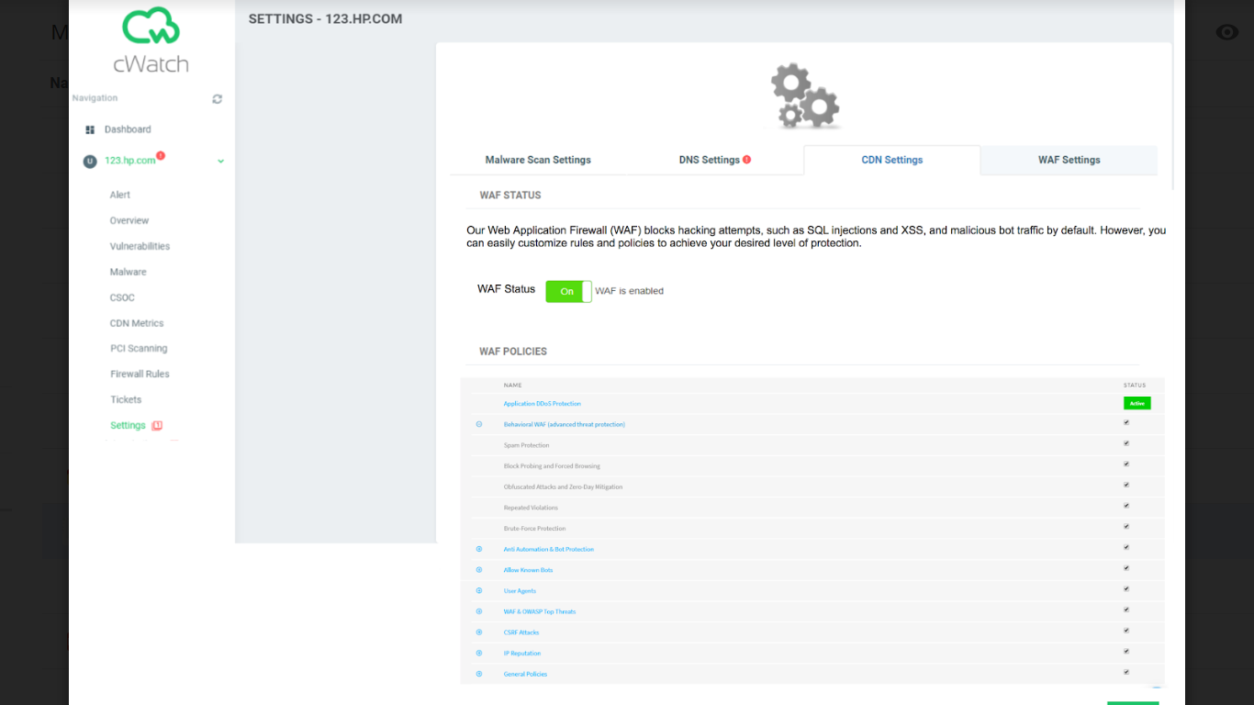Click the Brute-Force Protection row label
The height and width of the screenshot is (705, 1254).
(534, 529)
